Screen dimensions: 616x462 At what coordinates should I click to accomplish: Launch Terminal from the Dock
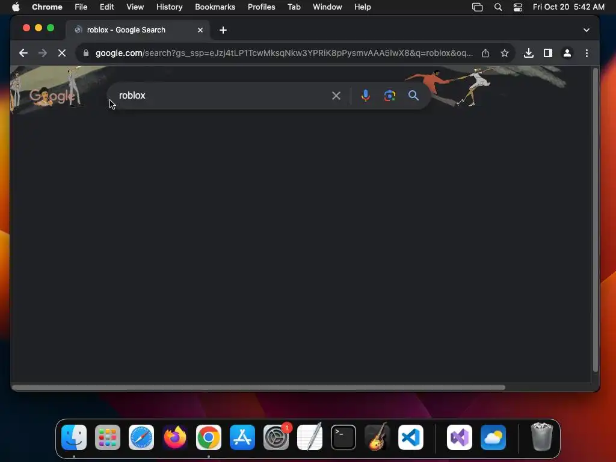click(343, 437)
